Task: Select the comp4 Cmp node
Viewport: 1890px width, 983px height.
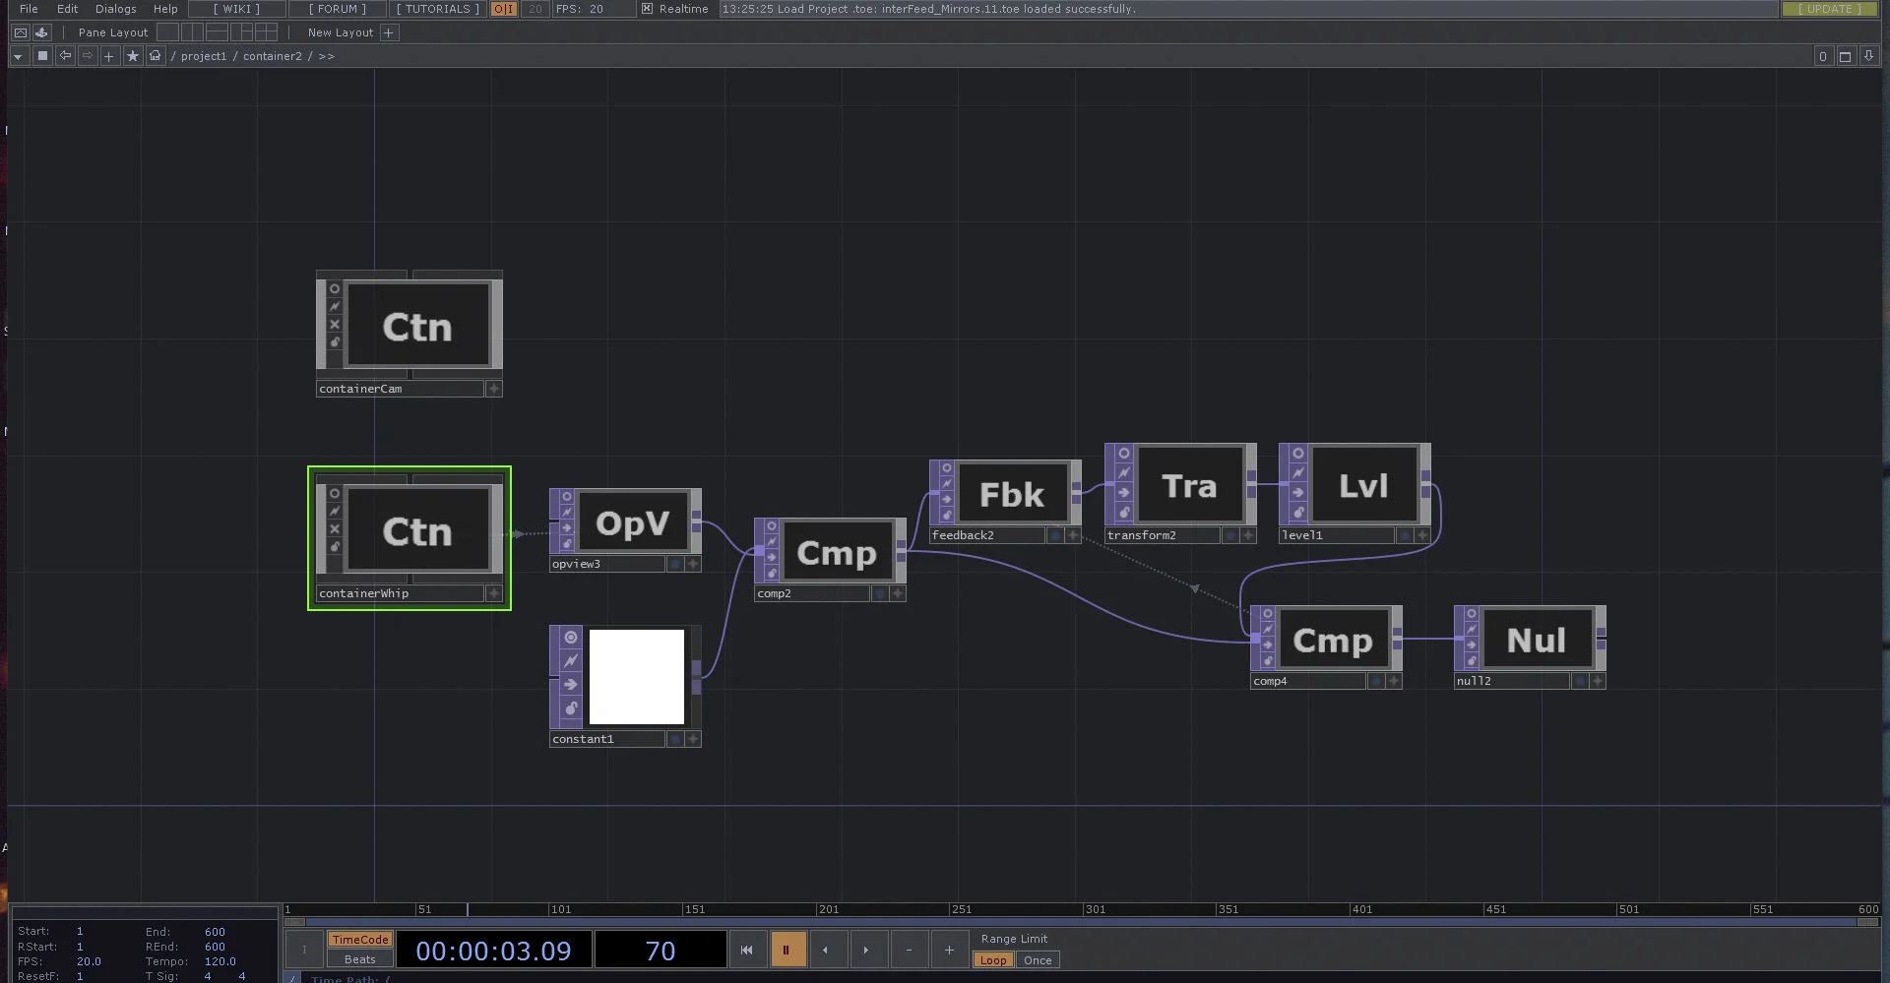Action: (x=1333, y=641)
